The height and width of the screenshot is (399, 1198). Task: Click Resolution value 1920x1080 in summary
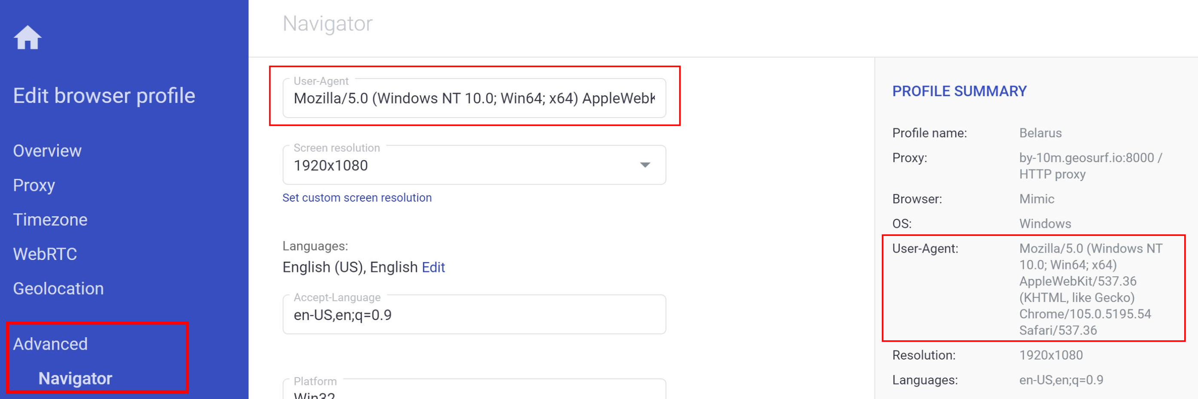[1051, 355]
